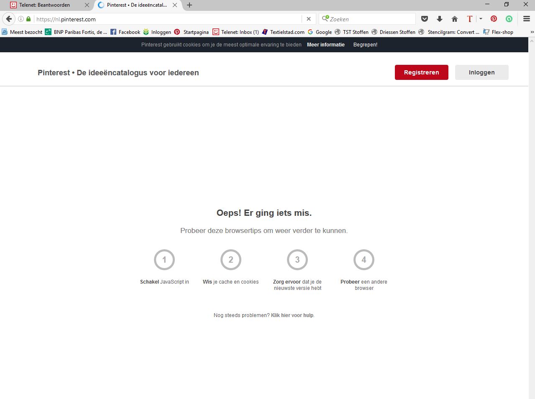The width and height of the screenshot is (535, 399).
Task: Open the Firefox hamburger menu
Action: pyautogui.click(x=527, y=19)
